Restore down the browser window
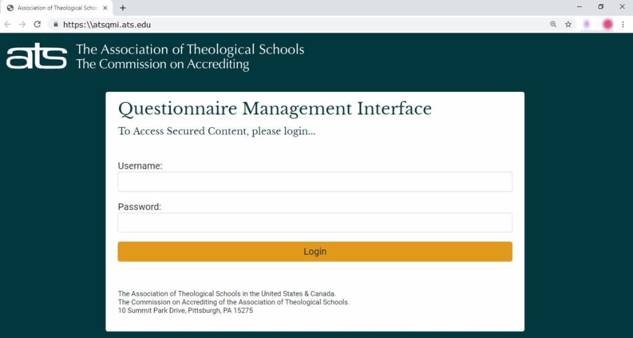Image resolution: width=633 pixels, height=338 pixels. 600,7
